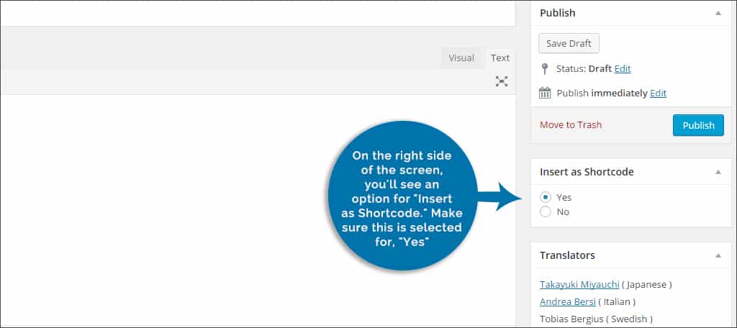The width and height of the screenshot is (737, 328).
Task: Select the No radio button
Action: coord(546,211)
